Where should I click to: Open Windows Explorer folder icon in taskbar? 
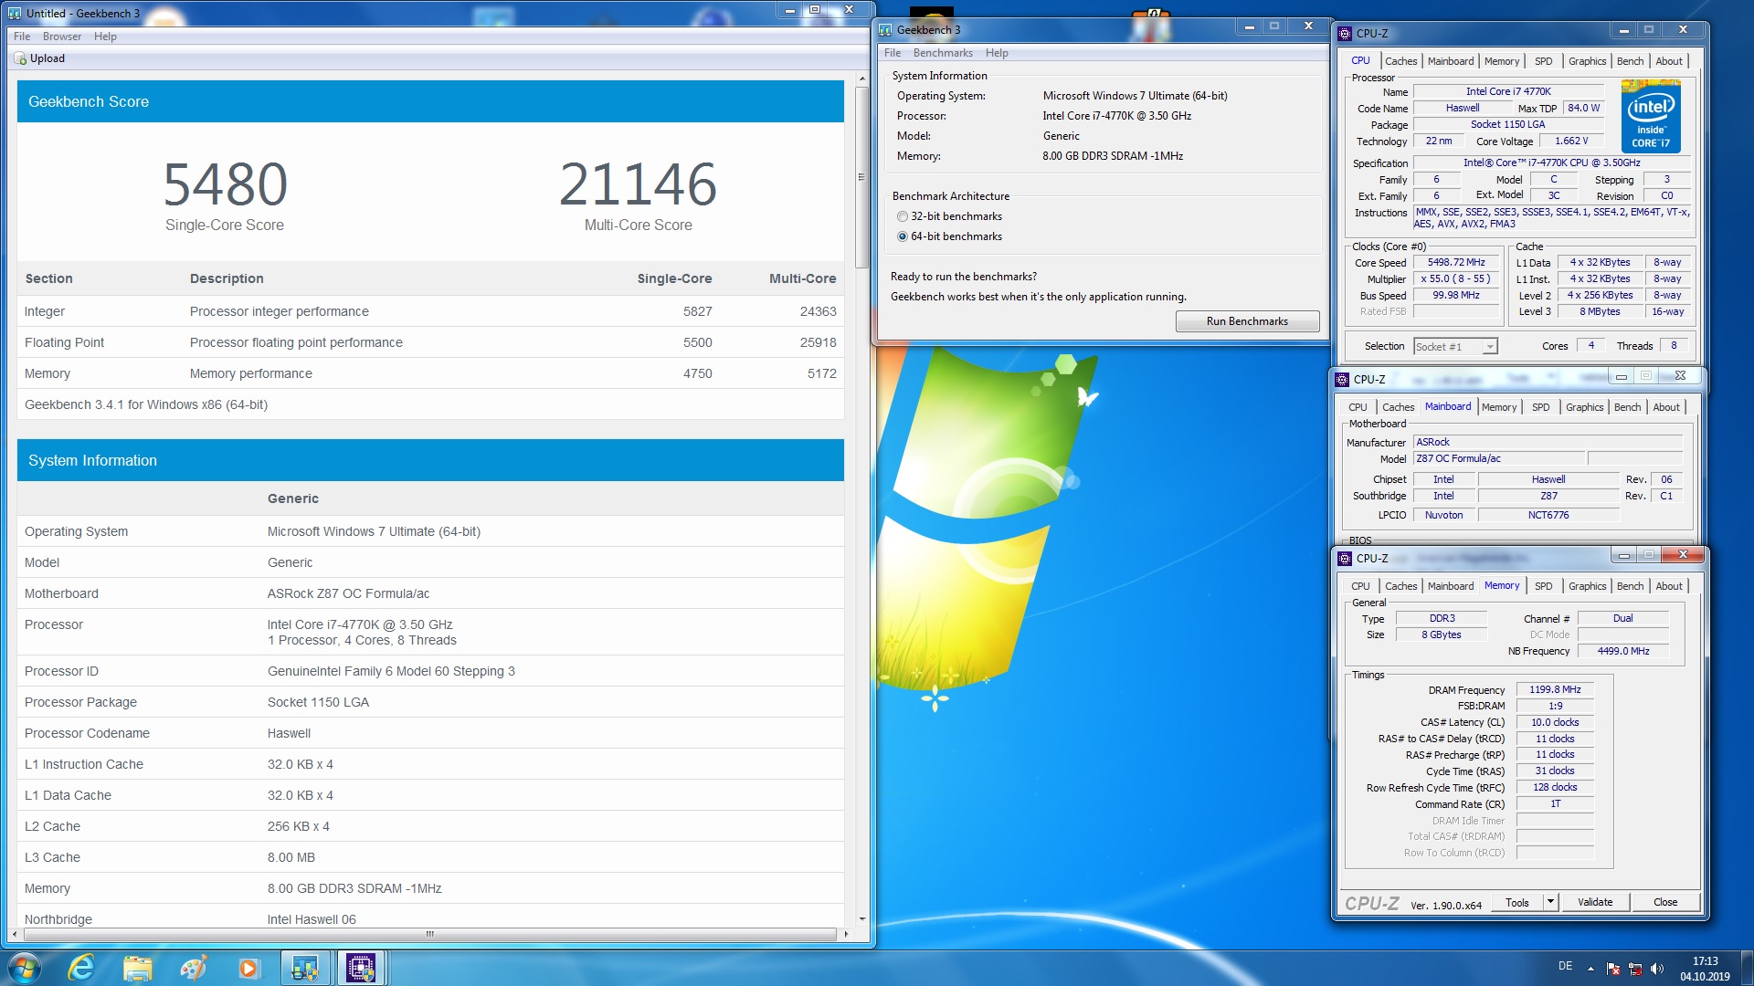pos(137,968)
